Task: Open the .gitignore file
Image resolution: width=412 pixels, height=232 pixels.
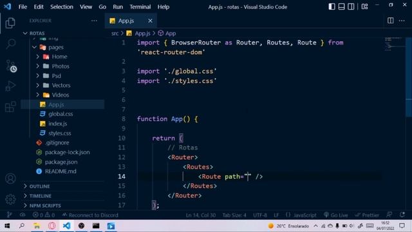Action: tap(62, 142)
